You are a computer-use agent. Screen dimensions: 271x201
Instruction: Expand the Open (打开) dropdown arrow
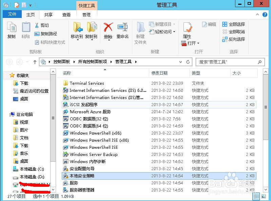pos(198,43)
